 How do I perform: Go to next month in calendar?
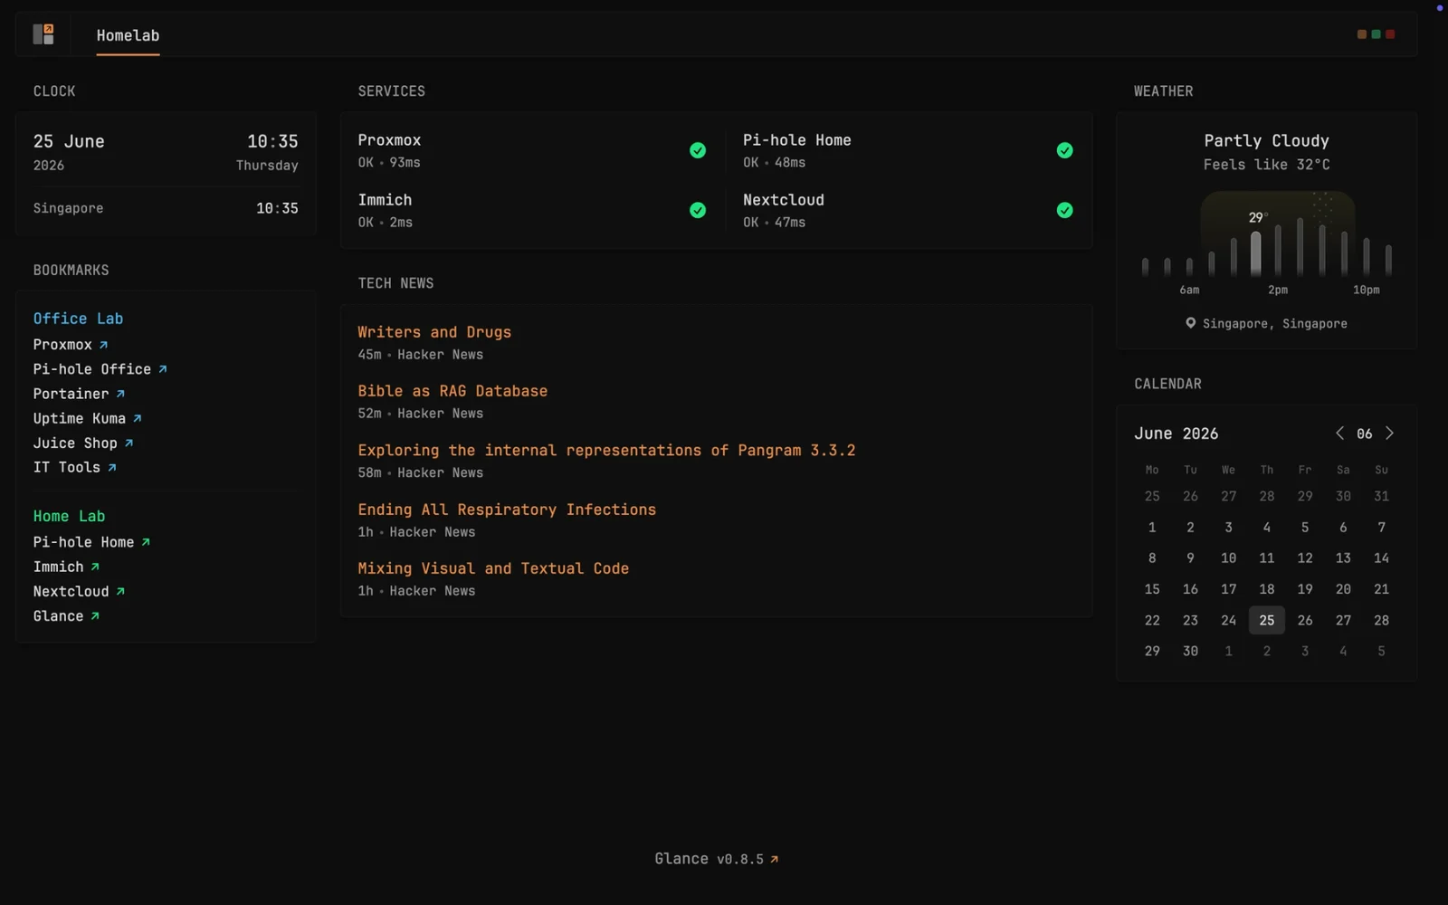1390,433
